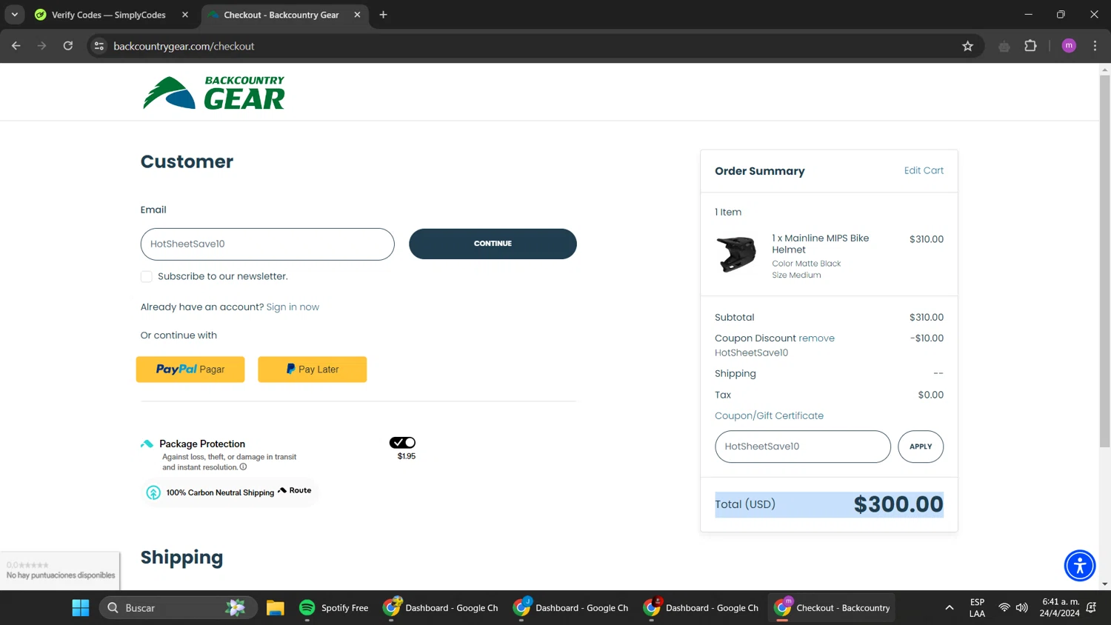The height and width of the screenshot is (625, 1111).
Task: Click the Route logo badge
Action: click(295, 490)
